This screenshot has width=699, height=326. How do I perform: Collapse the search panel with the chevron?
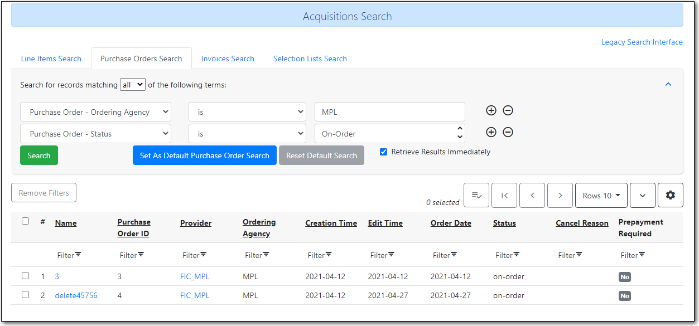coord(668,84)
